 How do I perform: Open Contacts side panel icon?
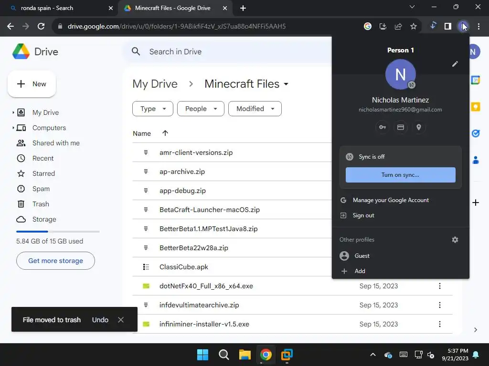476,160
